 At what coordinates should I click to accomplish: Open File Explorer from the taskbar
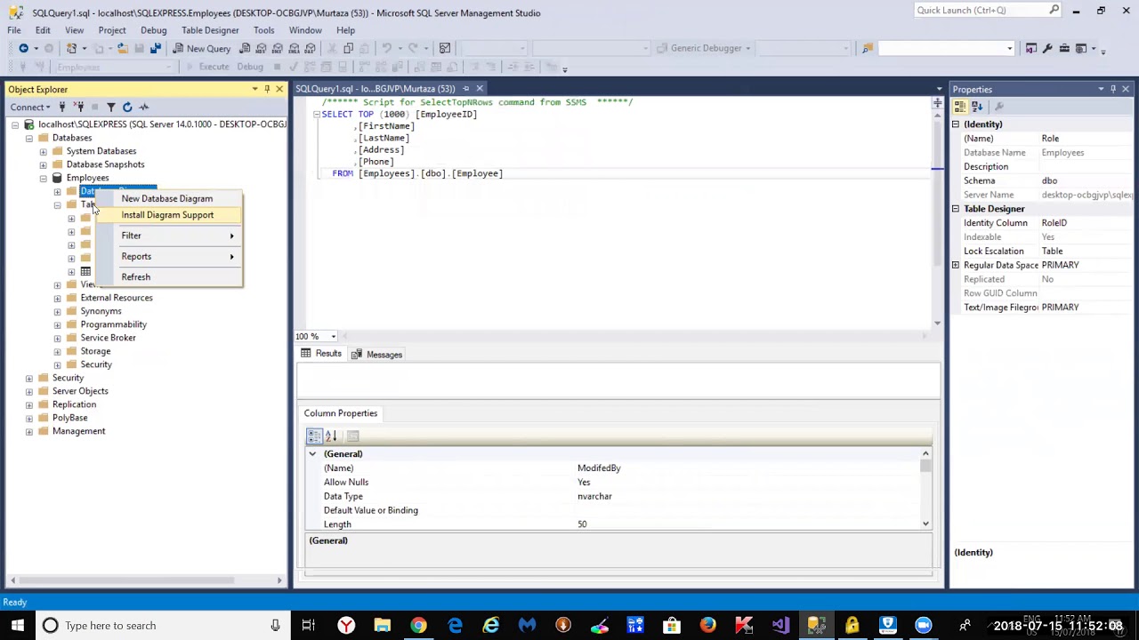[x=382, y=626]
